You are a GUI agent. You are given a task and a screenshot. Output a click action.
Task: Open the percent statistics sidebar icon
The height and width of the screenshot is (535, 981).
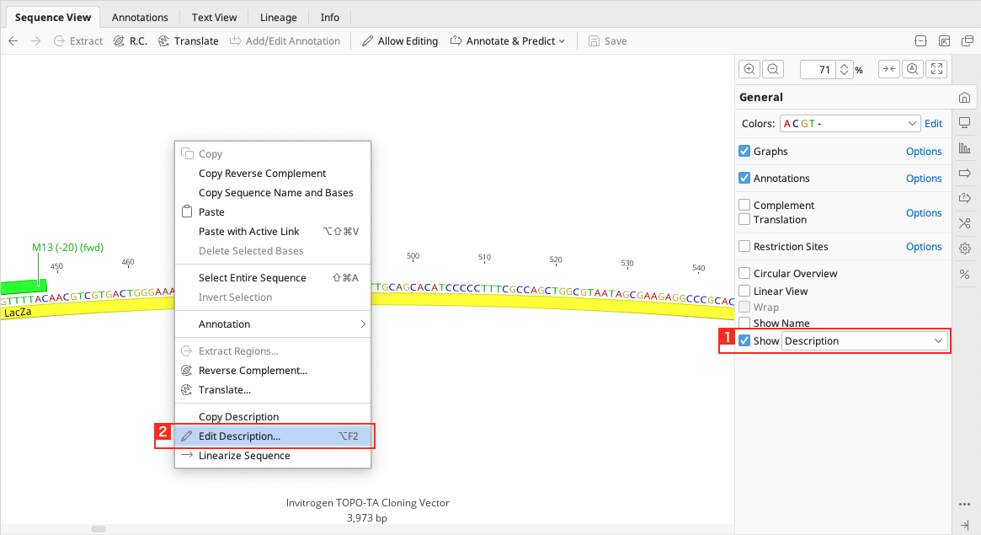965,274
